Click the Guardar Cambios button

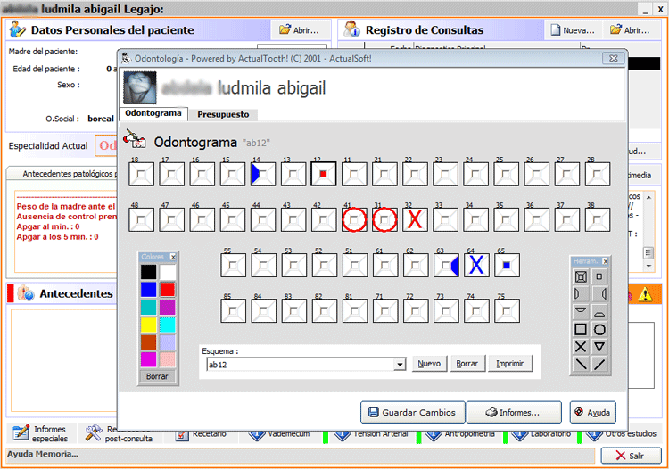coord(413,412)
